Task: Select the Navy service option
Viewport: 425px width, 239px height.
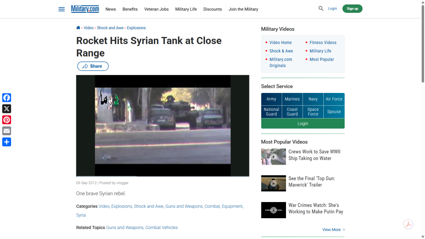Action: (313, 99)
